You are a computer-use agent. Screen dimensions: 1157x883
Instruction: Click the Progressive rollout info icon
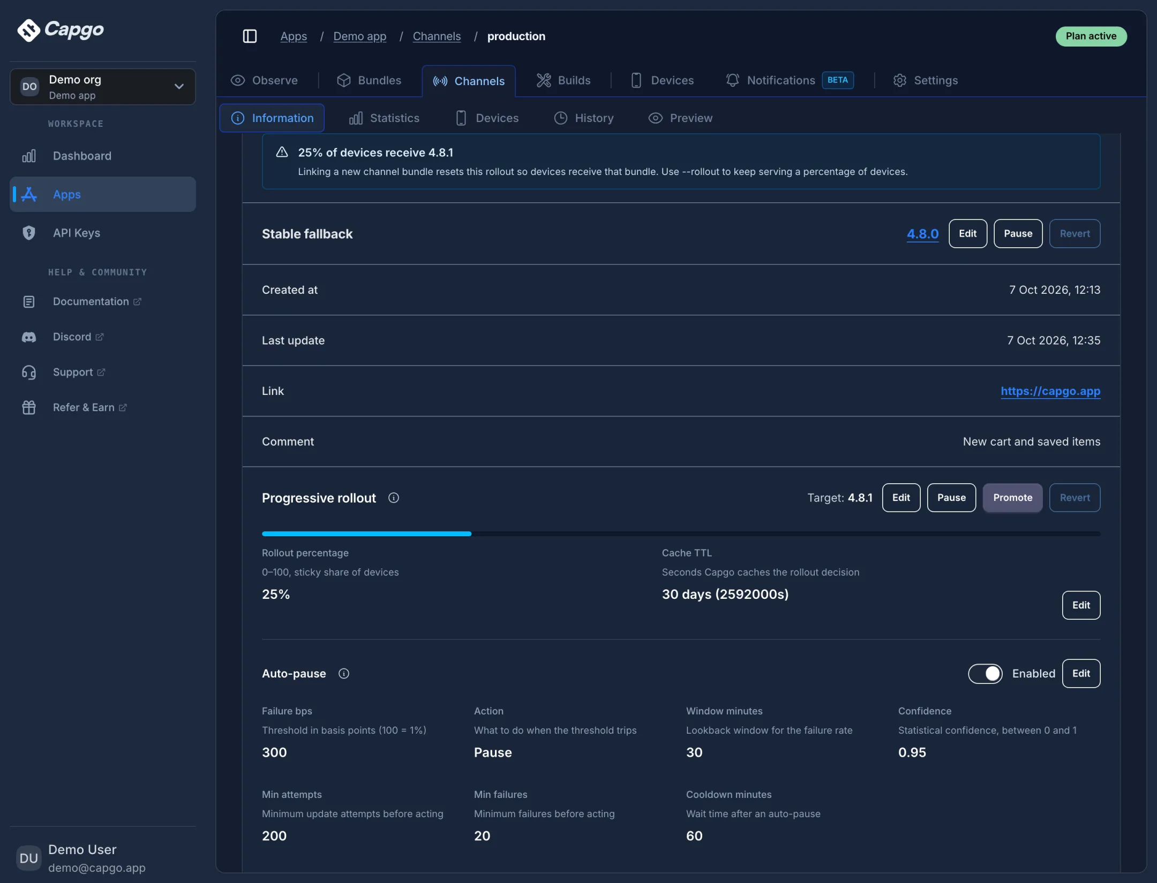394,498
